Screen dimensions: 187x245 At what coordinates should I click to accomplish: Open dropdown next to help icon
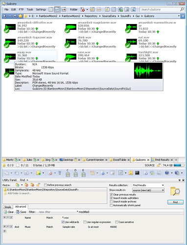171,173
